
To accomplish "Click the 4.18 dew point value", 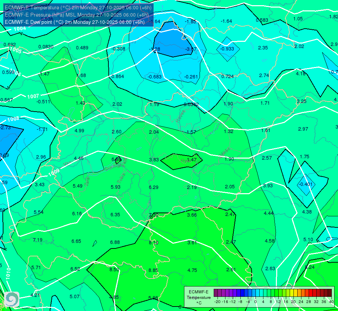I will (x=301, y=74).
